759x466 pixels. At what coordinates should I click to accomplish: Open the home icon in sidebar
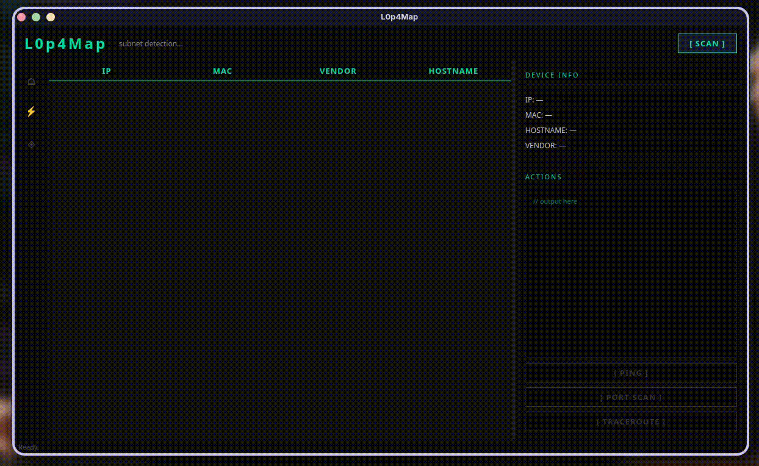pos(31,81)
